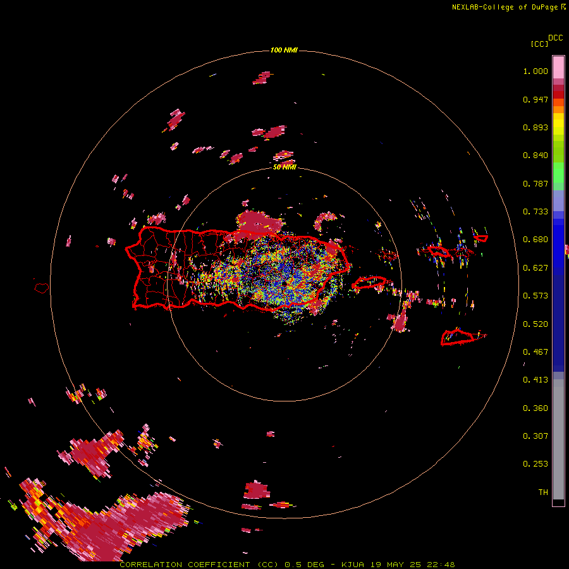569x569 pixels.
Task: Click the 0.467 color scale label
Action: point(535,352)
